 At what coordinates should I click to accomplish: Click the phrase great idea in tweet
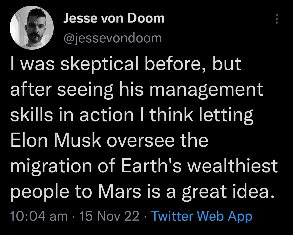click(228, 192)
